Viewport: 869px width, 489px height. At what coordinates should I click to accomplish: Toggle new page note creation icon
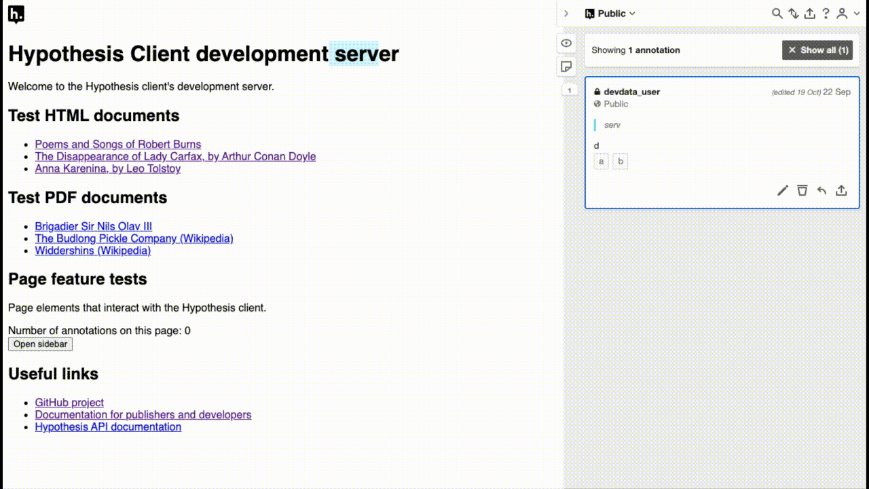[566, 67]
